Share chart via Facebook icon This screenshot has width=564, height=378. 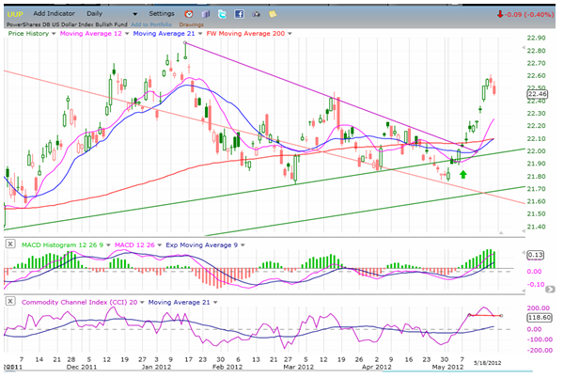[239, 14]
